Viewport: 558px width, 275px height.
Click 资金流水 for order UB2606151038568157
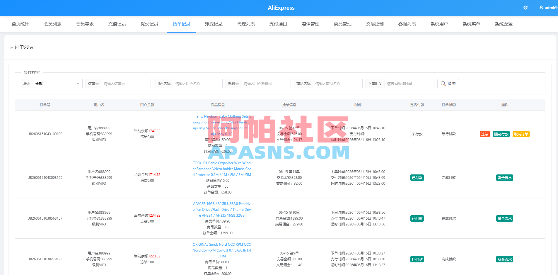click(x=505, y=218)
